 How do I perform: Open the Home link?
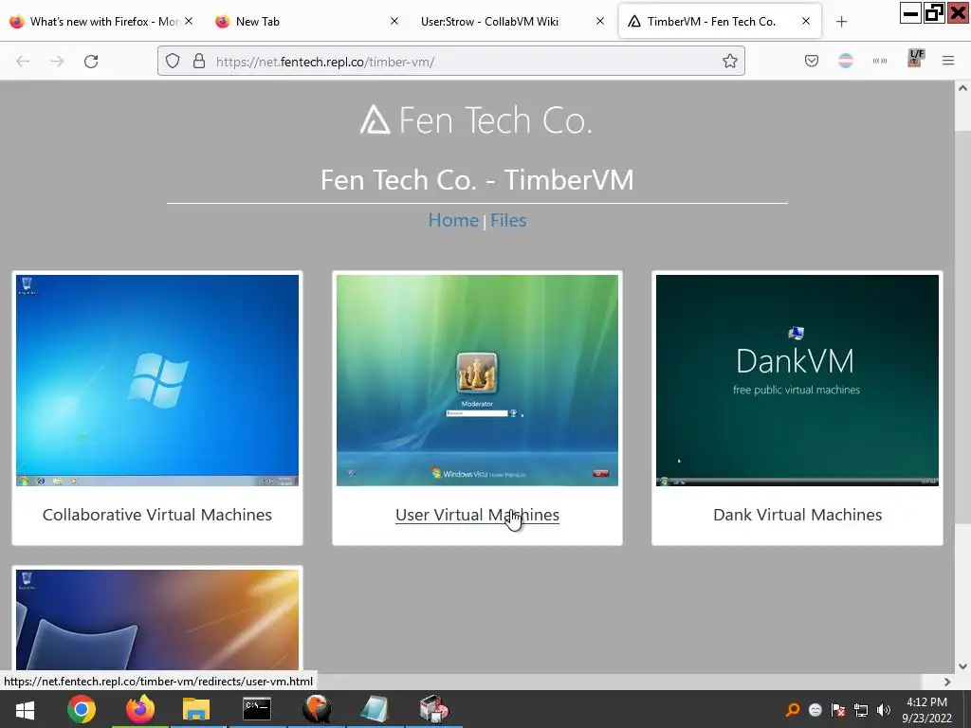(453, 220)
